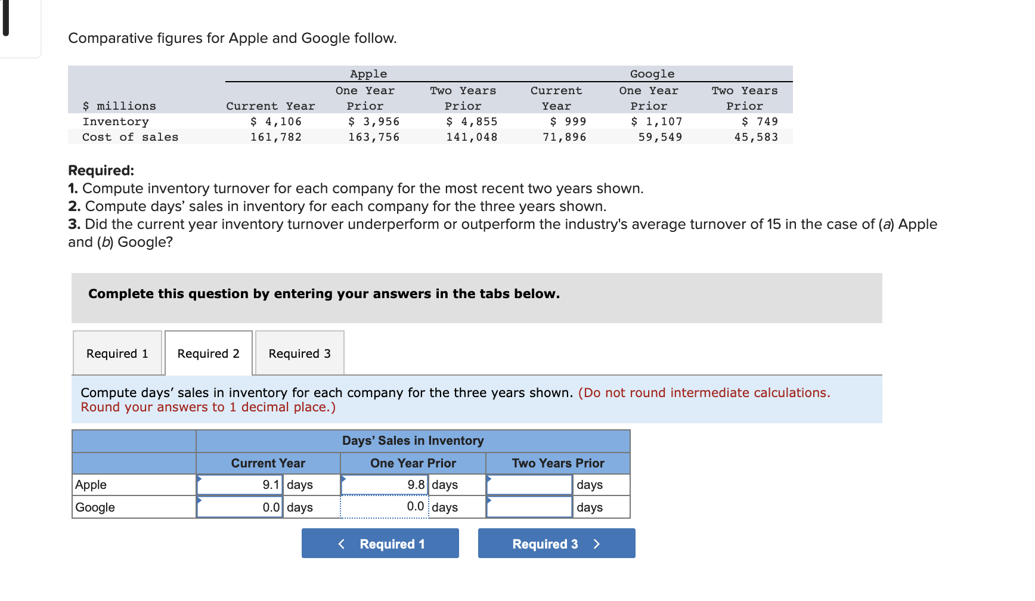Click the One Year Prior column header in answer table
Screen dimensions: 1035x601
click(x=413, y=463)
